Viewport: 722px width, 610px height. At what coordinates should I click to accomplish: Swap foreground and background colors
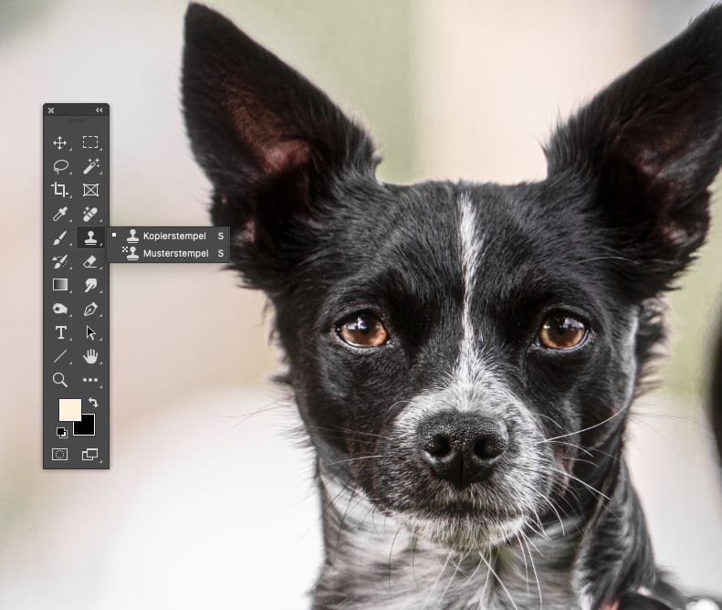[93, 403]
